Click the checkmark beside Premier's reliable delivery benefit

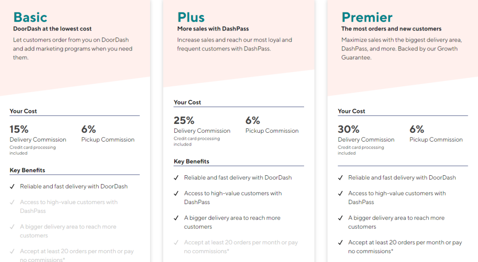(340, 177)
